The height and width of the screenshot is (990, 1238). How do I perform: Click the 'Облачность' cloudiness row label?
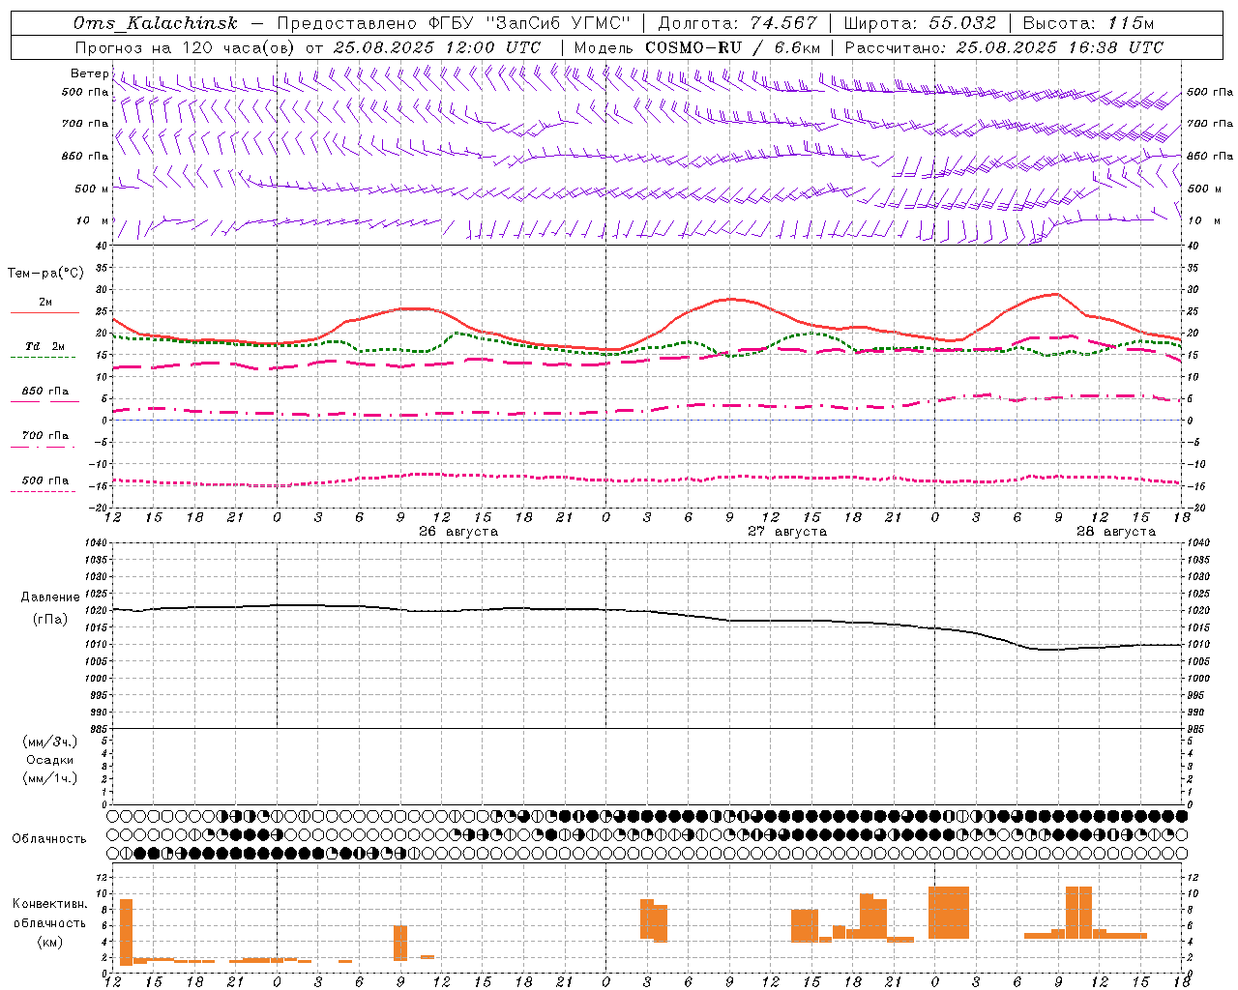tap(49, 839)
